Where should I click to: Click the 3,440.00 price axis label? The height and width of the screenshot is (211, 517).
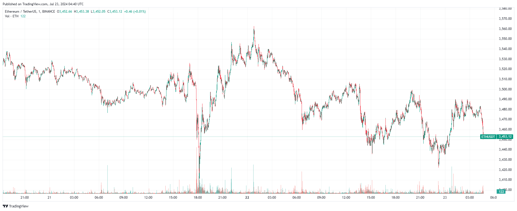[505, 149]
